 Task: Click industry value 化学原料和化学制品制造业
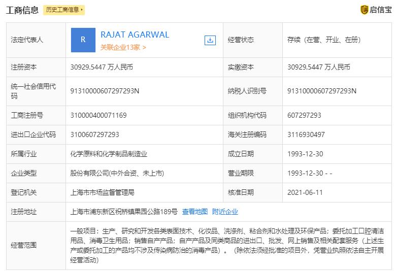click(x=109, y=154)
